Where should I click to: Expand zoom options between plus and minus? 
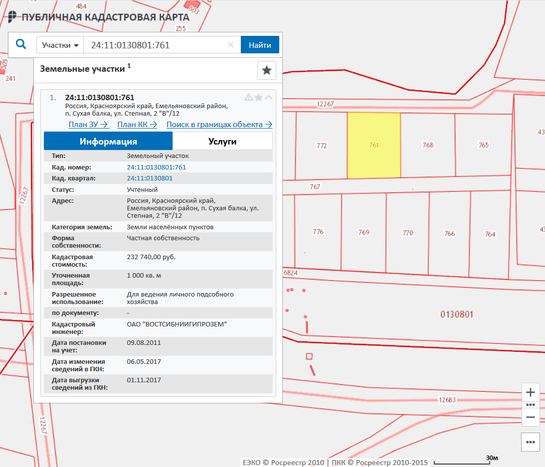[530, 405]
